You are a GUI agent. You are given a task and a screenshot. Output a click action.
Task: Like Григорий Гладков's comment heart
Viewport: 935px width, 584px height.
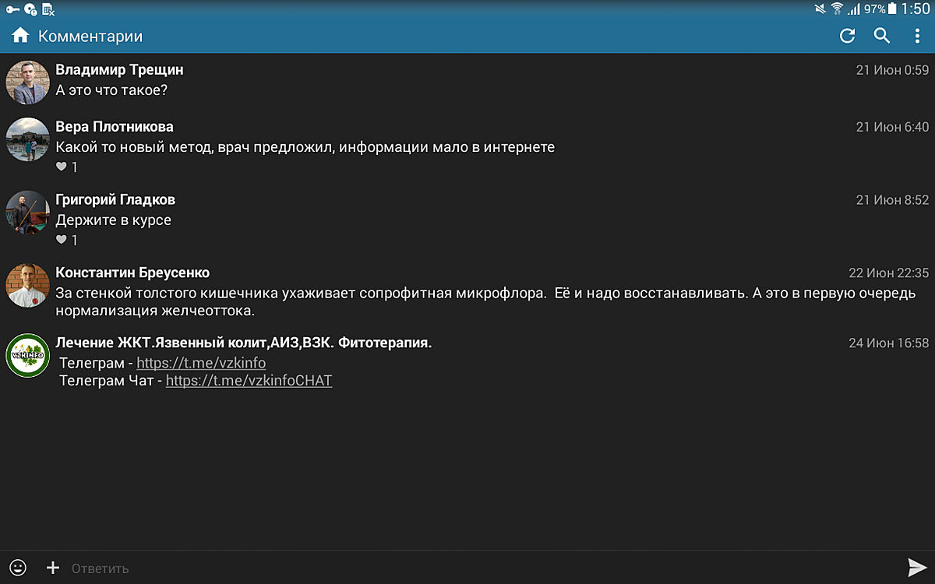coord(62,241)
